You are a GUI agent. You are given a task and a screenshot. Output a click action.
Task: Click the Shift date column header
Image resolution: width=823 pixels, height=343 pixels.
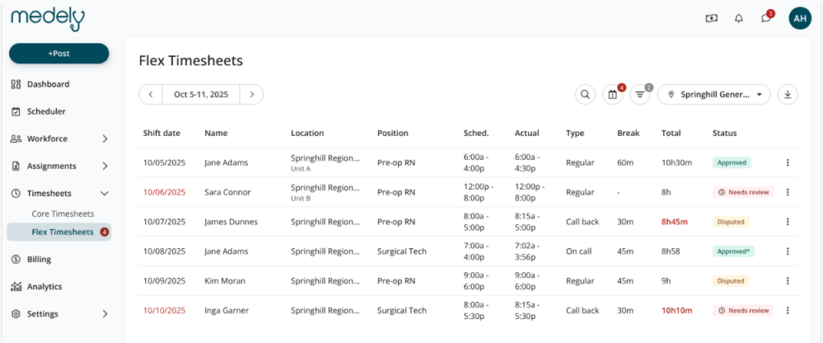[162, 133]
